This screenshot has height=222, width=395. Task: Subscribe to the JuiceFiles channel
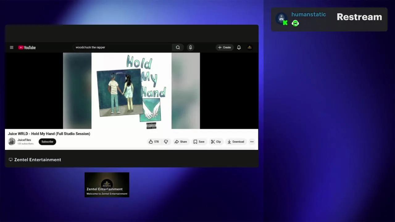(47, 142)
